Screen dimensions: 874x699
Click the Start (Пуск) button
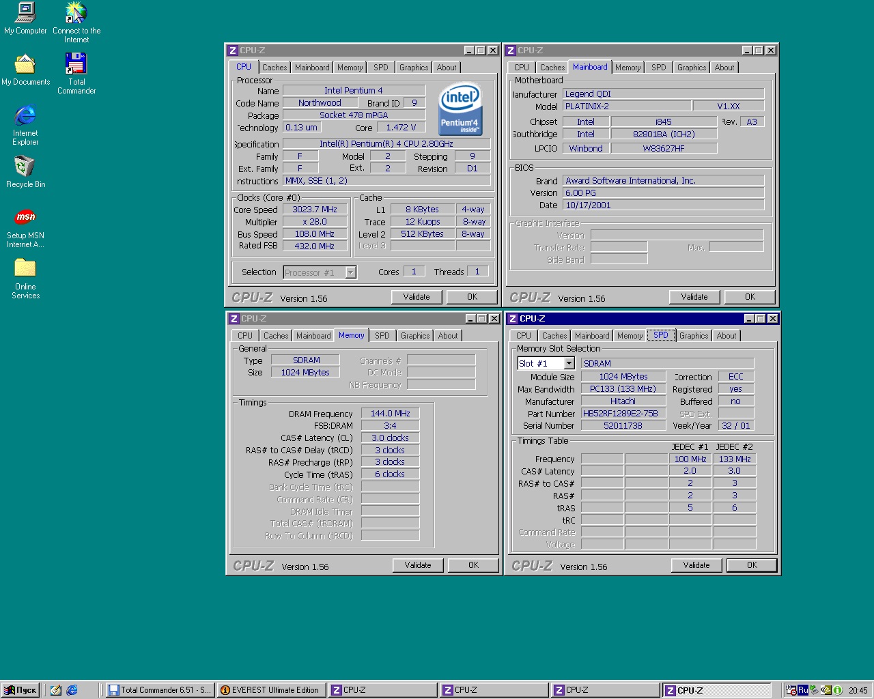(x=20, y=690)
